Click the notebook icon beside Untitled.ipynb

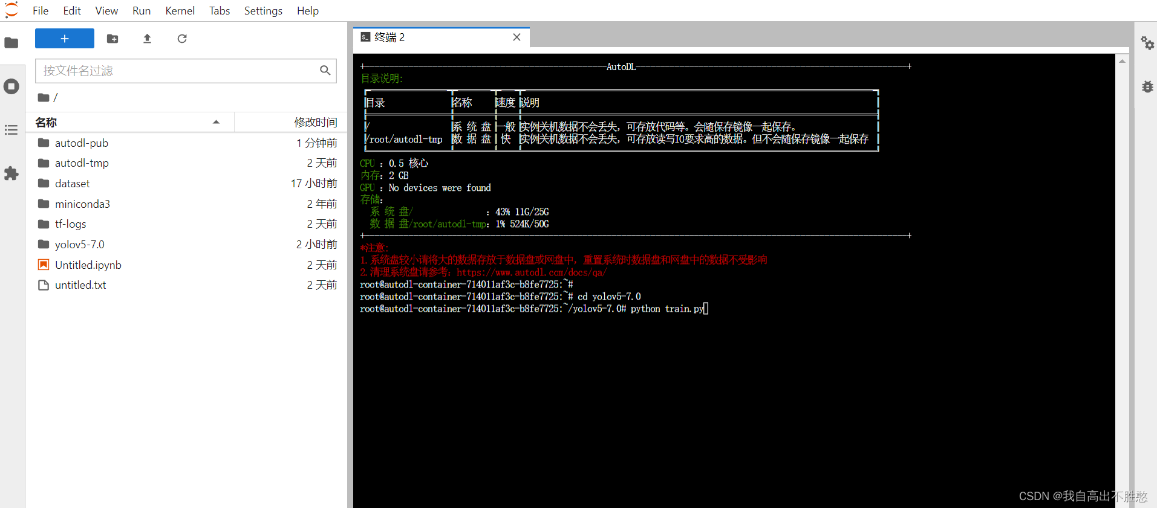(44, 265)
